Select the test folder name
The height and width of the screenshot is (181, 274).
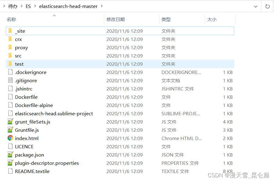[19, 64]
